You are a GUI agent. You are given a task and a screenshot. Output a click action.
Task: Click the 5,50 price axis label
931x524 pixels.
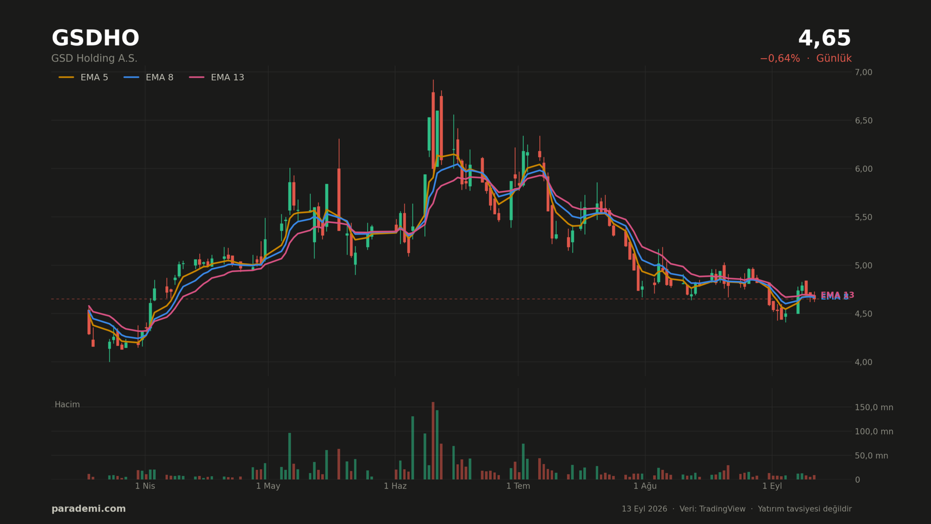tap(864, 217)
